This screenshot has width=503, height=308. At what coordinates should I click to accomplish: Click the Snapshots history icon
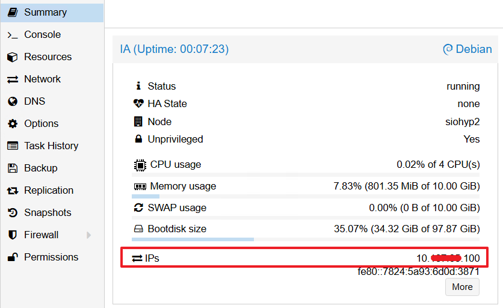[x=13, y=213]
